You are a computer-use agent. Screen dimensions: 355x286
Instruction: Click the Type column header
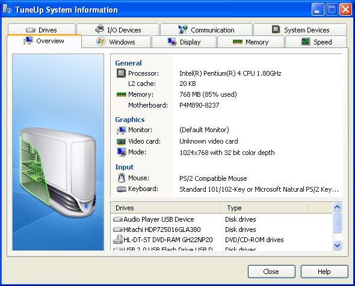click(265, 208)
